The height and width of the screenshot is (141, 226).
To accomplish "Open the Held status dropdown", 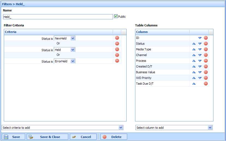I will pos(73,50).
